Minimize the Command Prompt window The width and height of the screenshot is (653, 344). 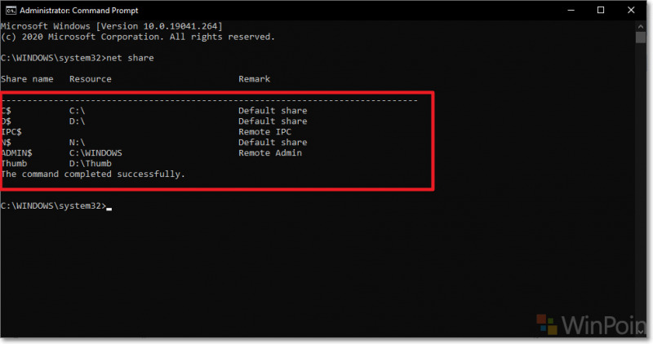571,10
